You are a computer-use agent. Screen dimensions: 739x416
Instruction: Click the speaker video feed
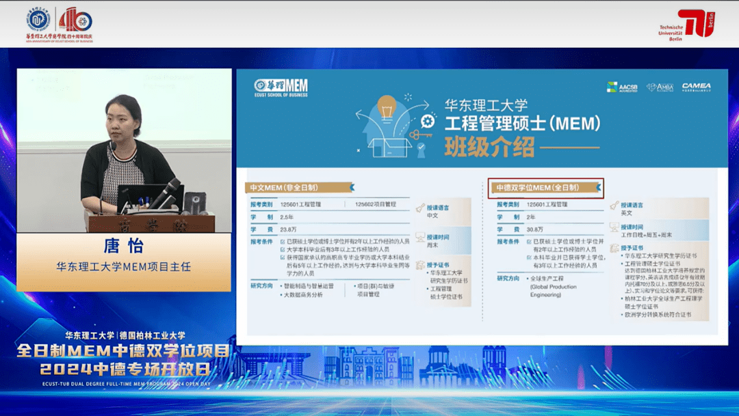(x=124, y=150)
